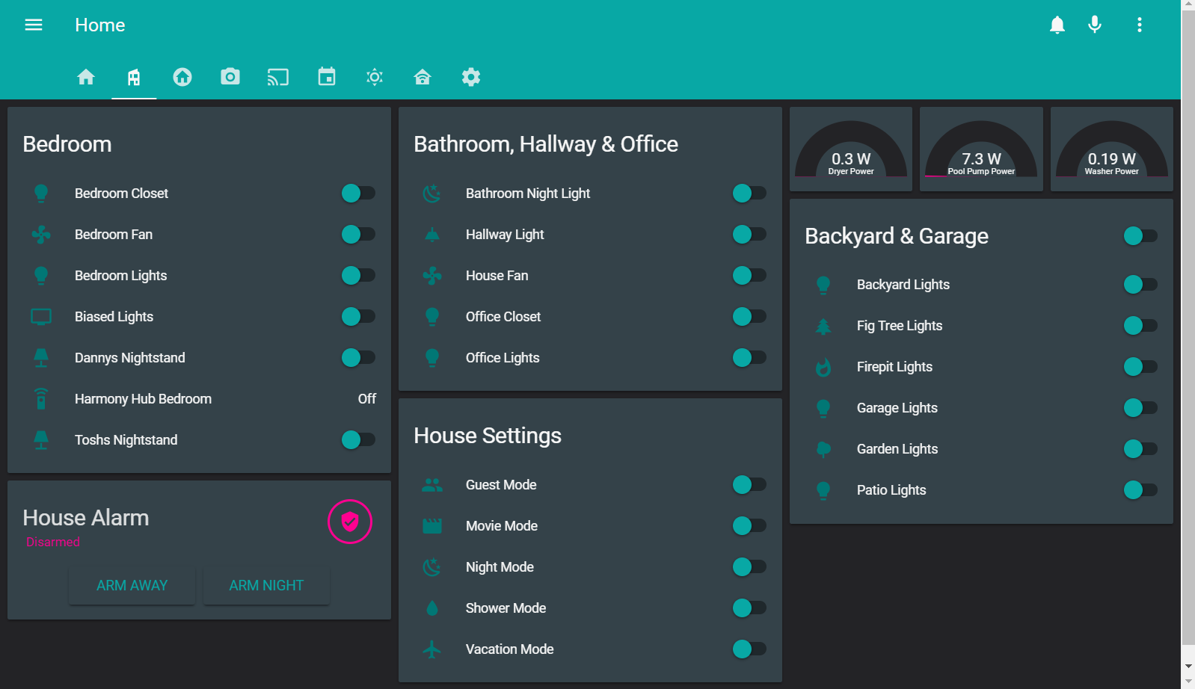Image resolution: width=1195 pixels, height=689 pixels.
Task: Click the Guest Mode people icon
Action: click(432, 484)
